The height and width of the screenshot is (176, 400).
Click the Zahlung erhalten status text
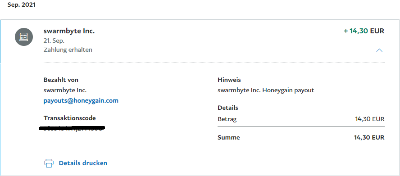click(x=68, y=50)
